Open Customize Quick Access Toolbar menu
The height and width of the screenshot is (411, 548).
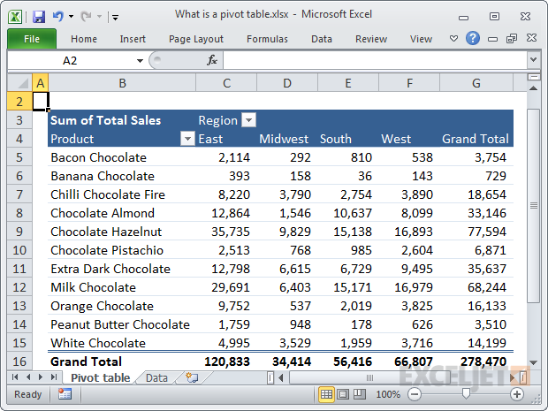click(115, 17)
